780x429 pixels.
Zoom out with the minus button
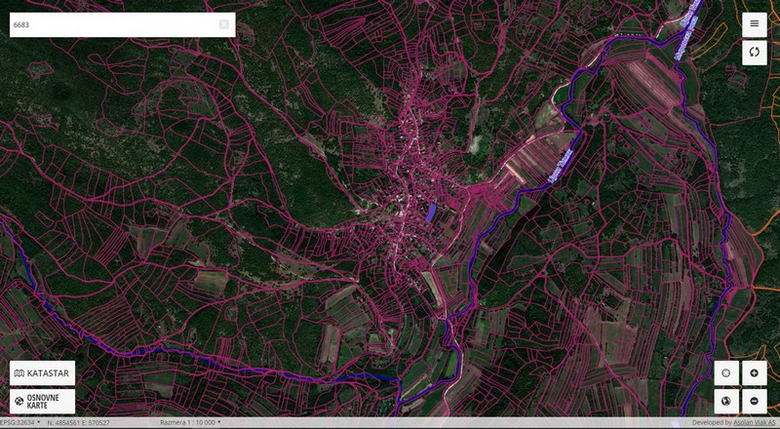tap(754, 401)
